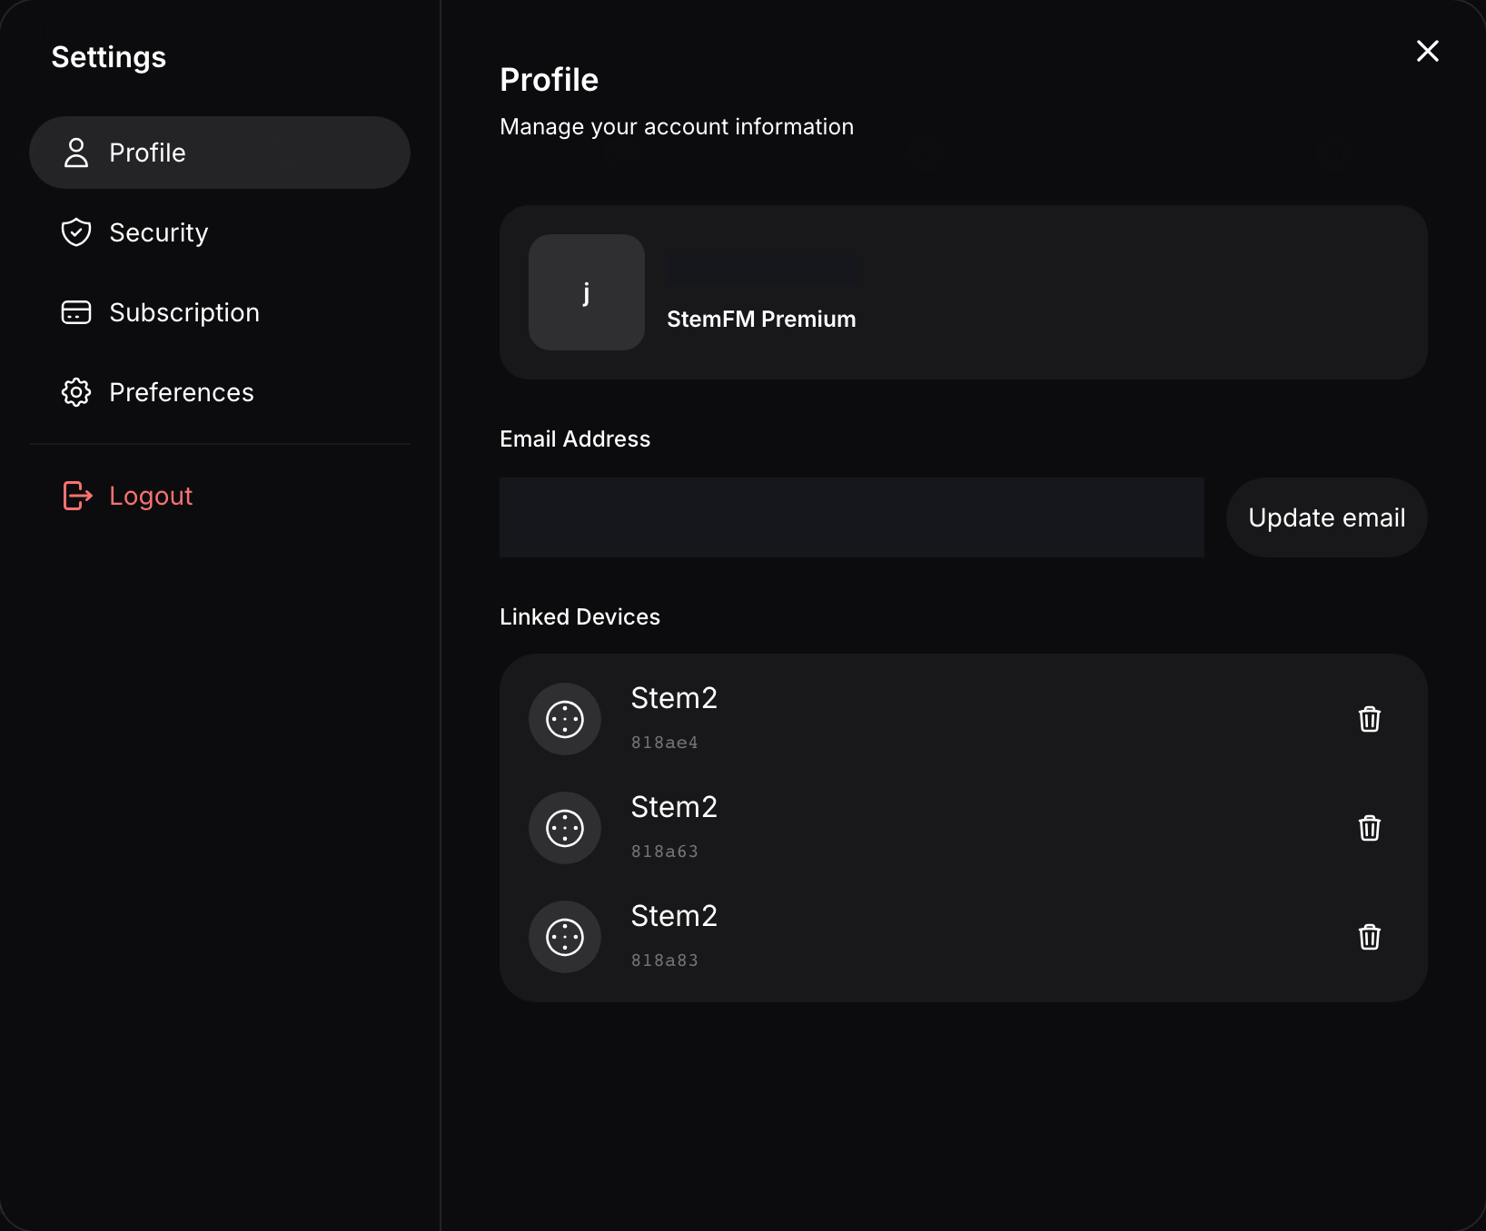Click the Email Address label
This screenshot has height=1231, width=1486.
(575, 439)
